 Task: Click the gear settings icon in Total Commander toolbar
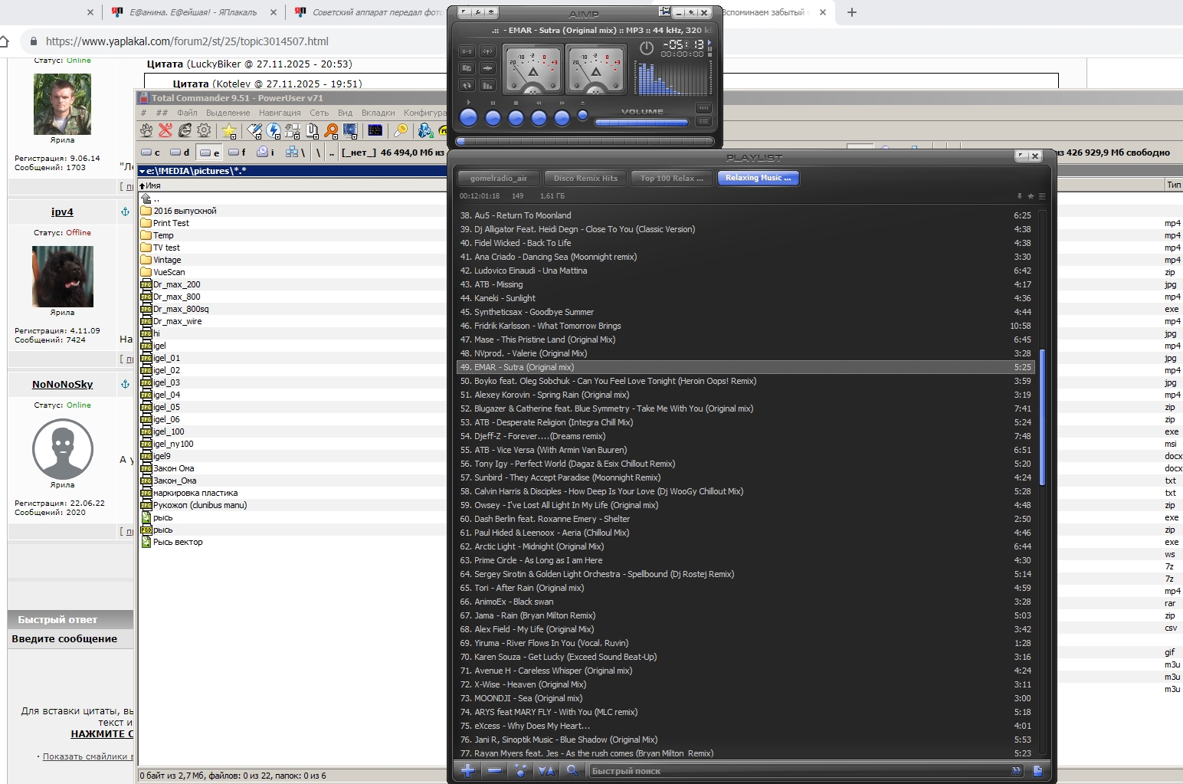(x=204, y=131)
